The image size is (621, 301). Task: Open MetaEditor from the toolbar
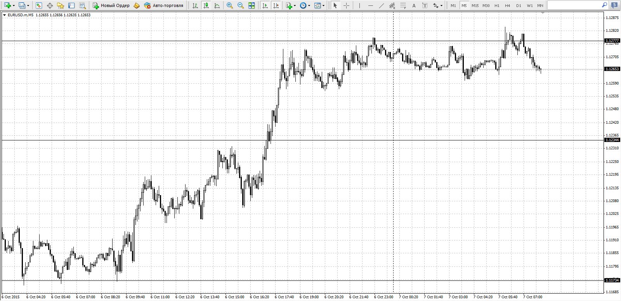coord(137,5)
